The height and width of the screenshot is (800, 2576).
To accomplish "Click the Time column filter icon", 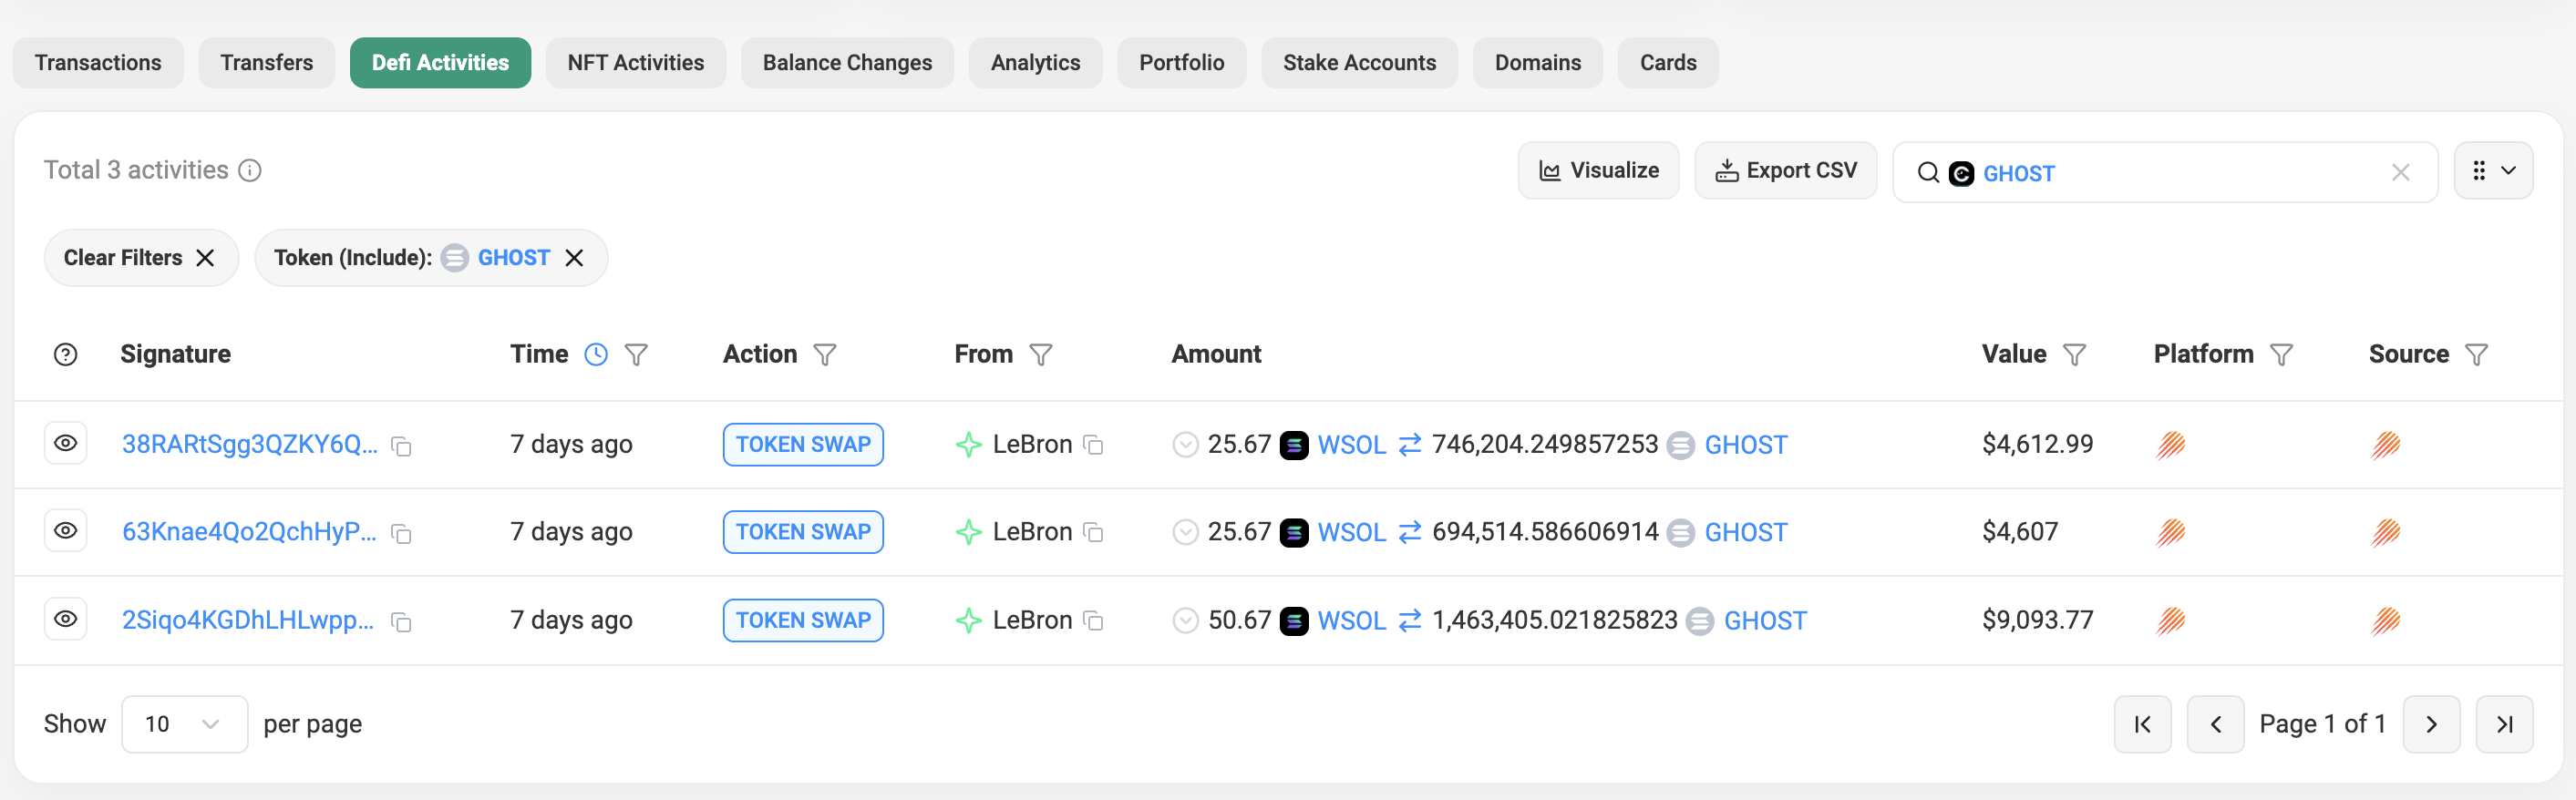I will pos(636,355).
